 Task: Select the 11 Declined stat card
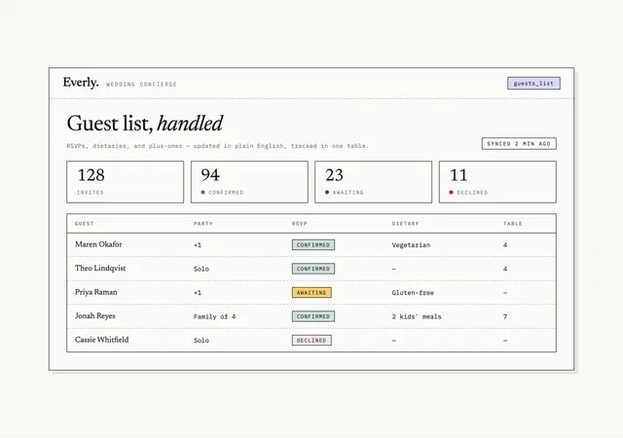[x=497, y=182]
